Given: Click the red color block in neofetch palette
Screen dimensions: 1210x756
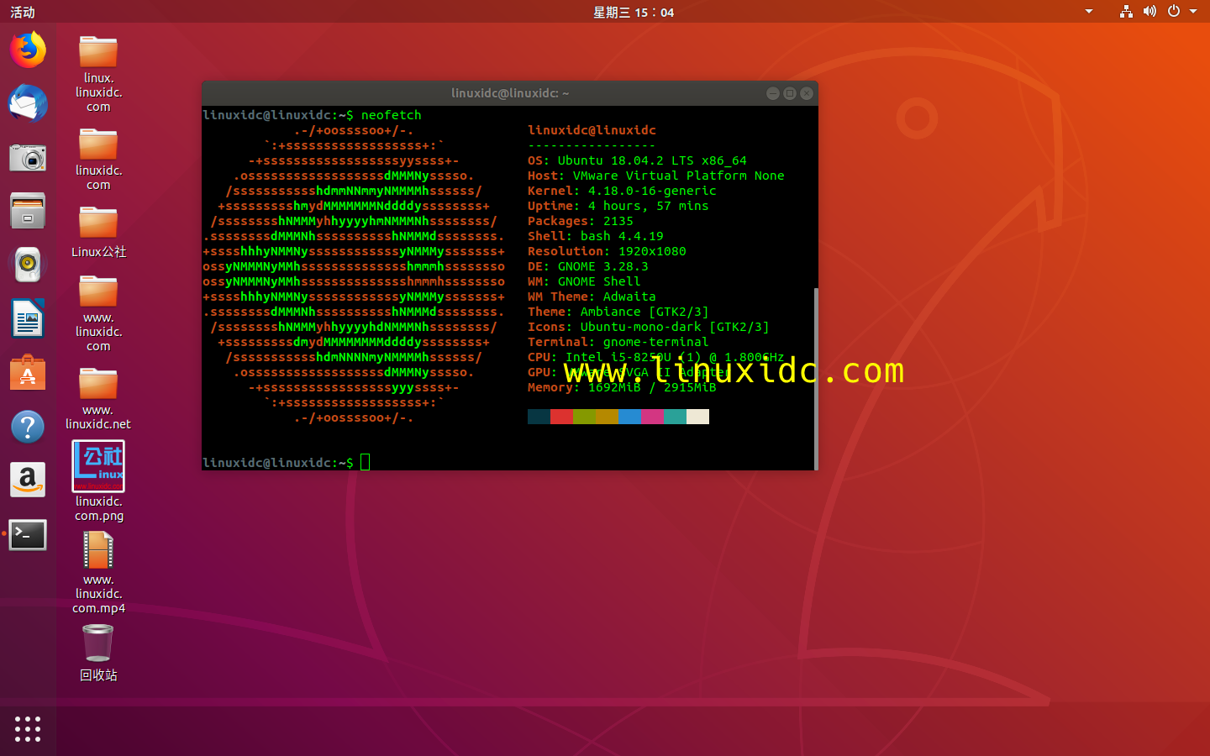Looking at the screenshot, I should (561, 417).
